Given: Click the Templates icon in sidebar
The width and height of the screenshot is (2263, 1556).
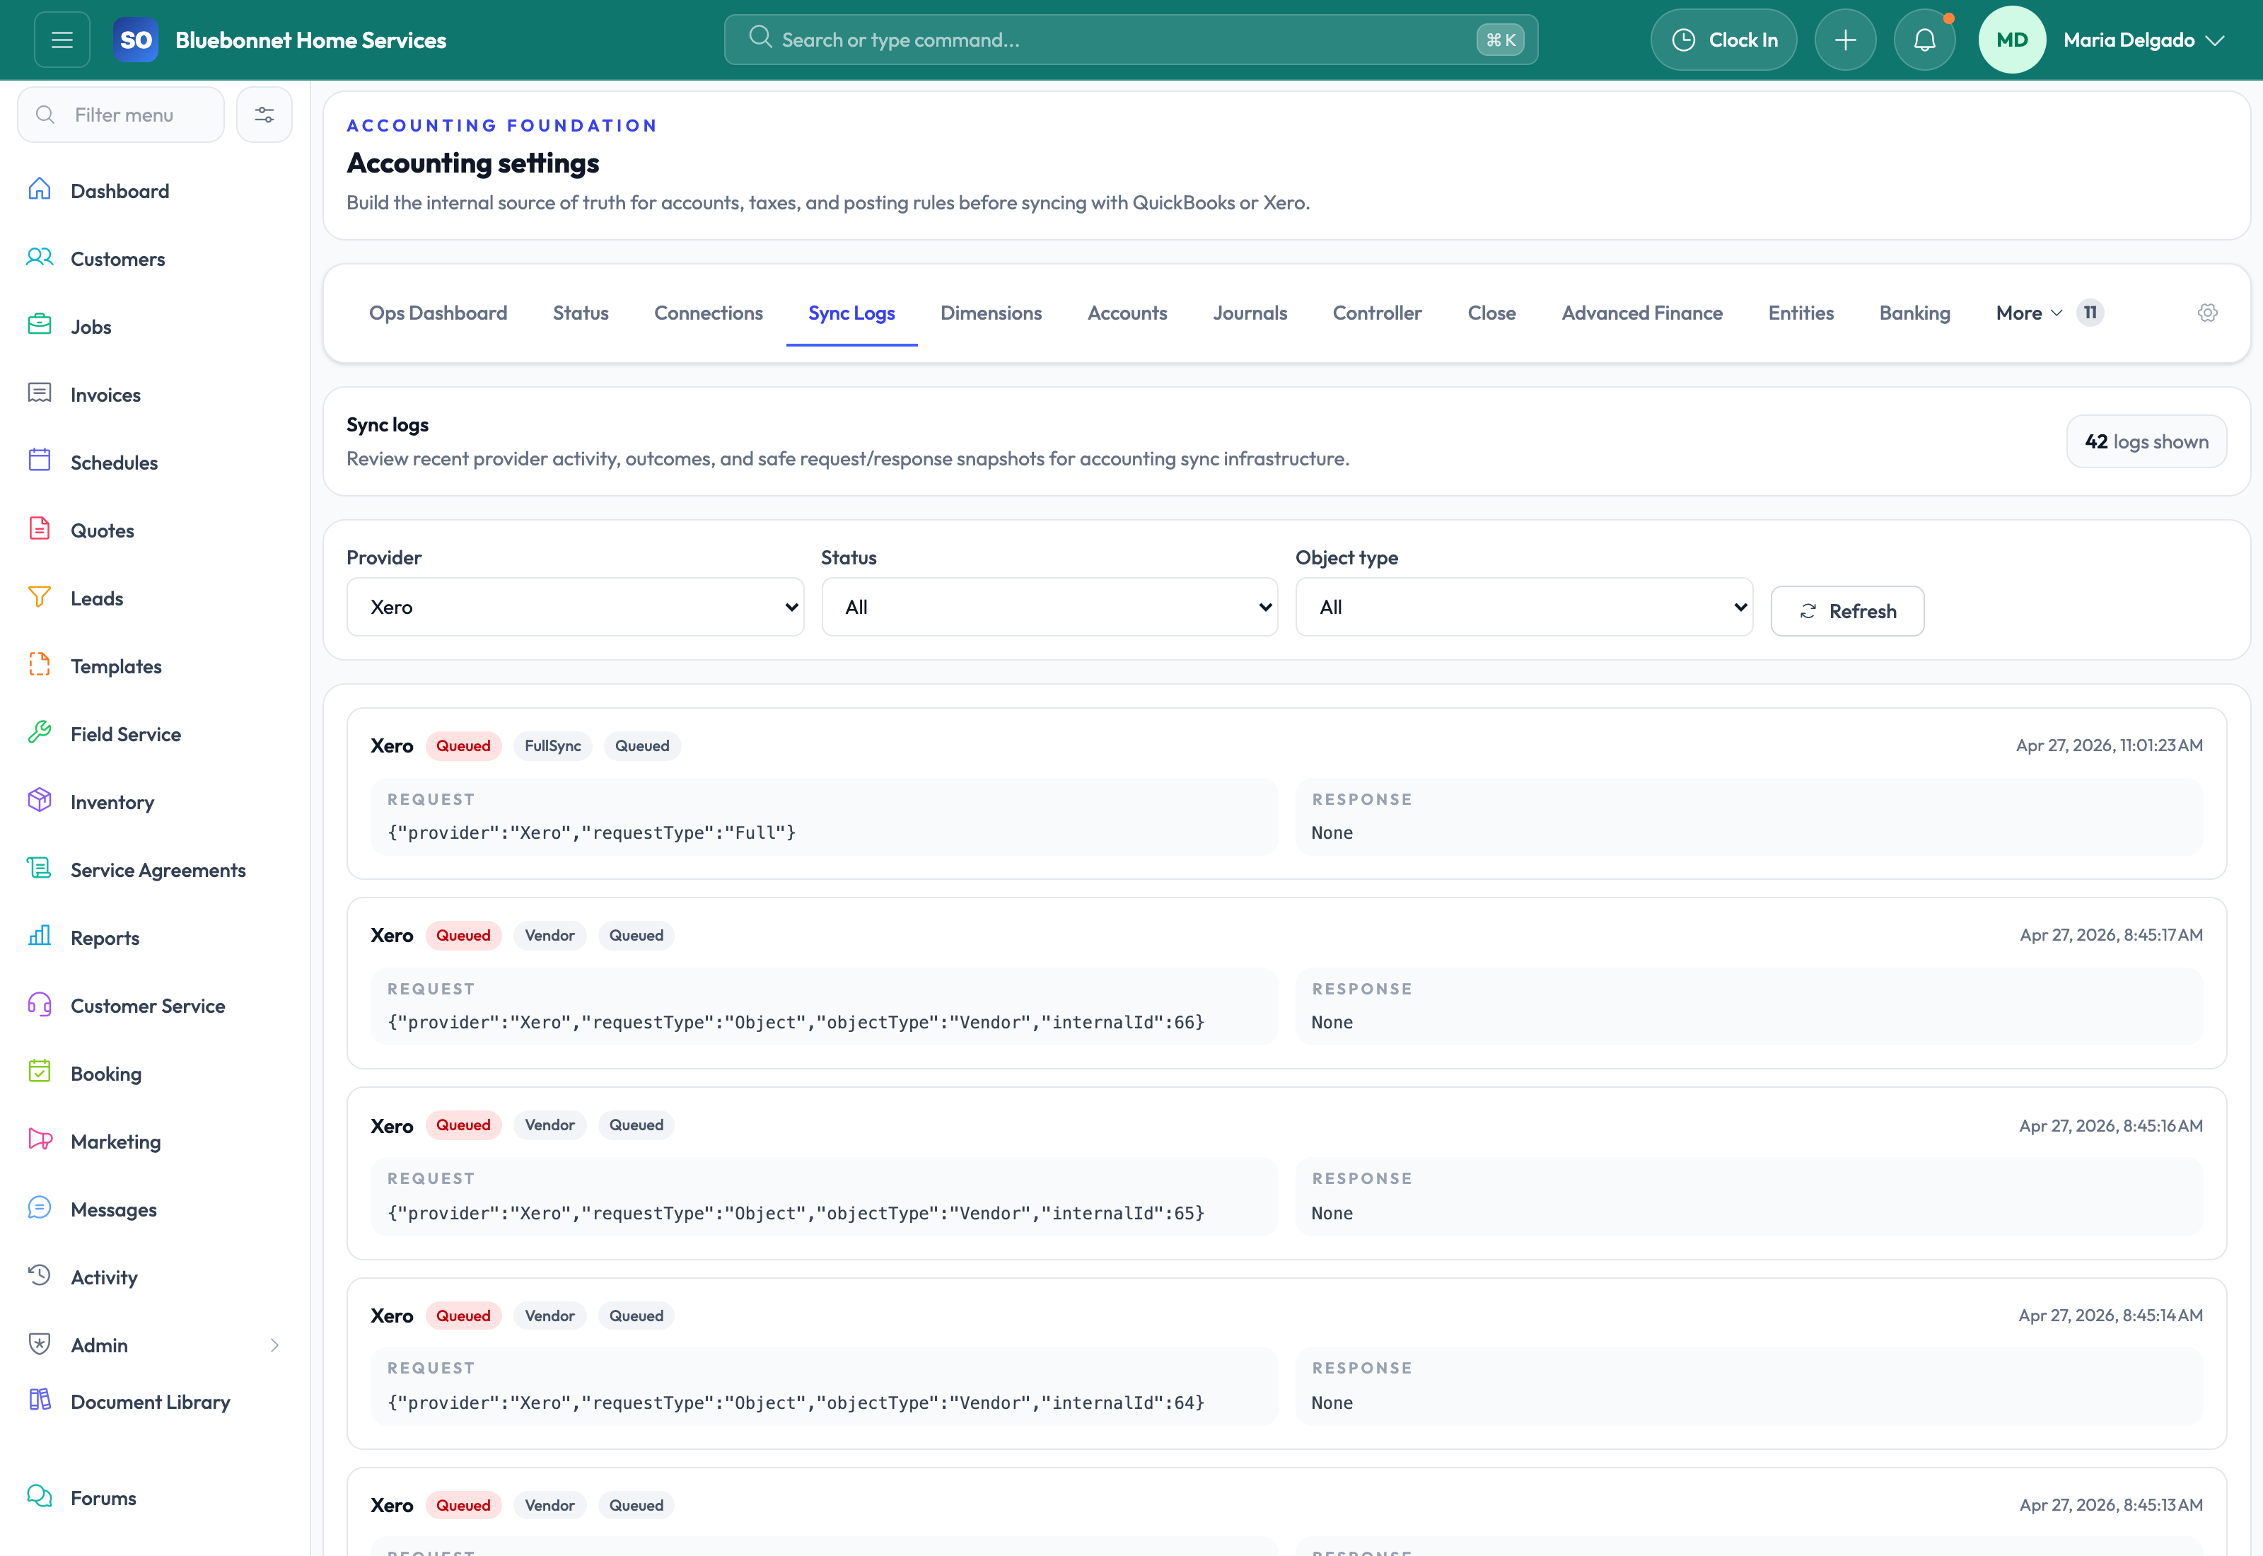Looking at the screenshot, I should 39,665.
